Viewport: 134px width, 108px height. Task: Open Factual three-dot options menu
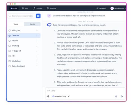37,41
